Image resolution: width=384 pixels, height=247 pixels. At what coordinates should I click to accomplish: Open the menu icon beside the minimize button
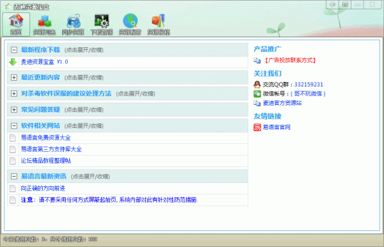(345, 4)
